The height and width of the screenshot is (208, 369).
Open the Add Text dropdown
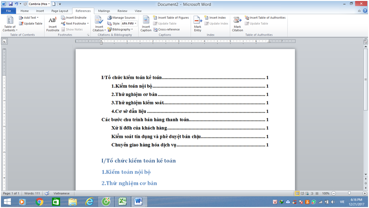(30, 17)
